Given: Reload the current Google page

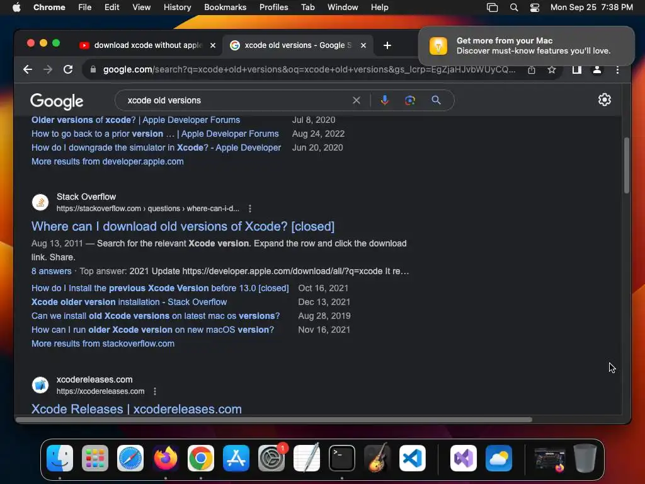Looking at the screenshot, I should tap(68, 69).
